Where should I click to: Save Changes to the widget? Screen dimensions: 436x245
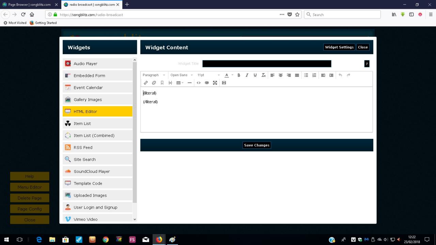pyautogui.click(x=257, y=145)
